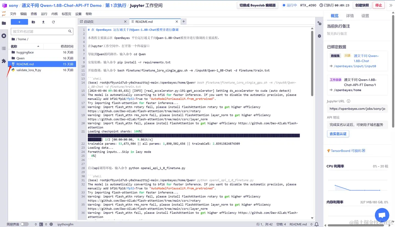
Task: Click the ipythongfm status bar entry
Action: 65,224
